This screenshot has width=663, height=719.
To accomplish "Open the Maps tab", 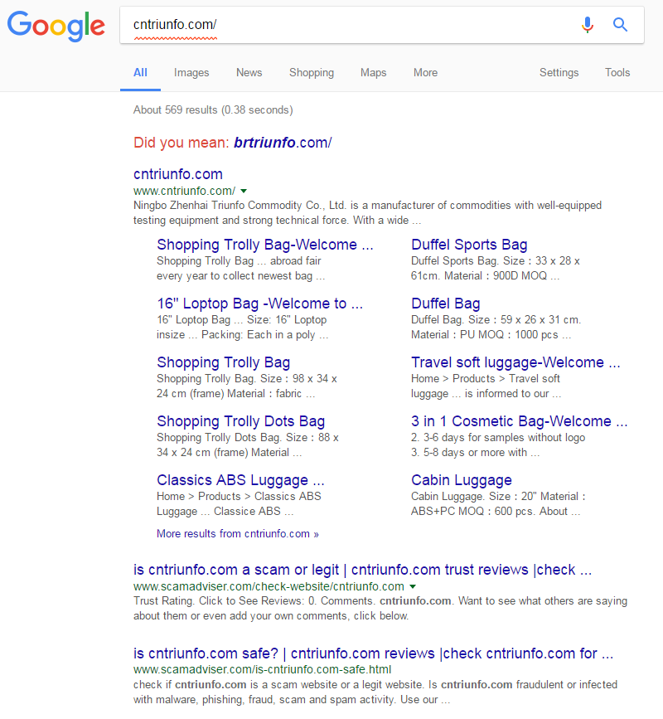I will (374, 72).
